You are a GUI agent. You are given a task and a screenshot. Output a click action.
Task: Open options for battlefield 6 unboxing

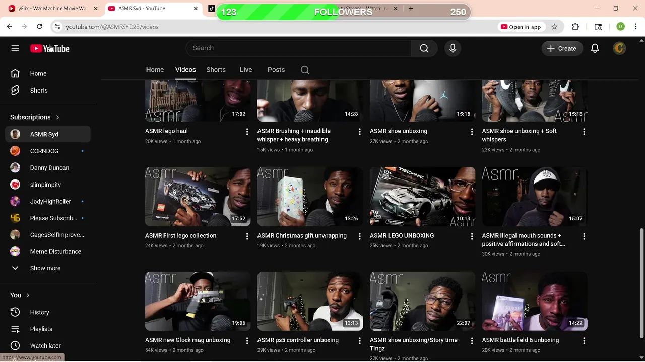(584, 341)
